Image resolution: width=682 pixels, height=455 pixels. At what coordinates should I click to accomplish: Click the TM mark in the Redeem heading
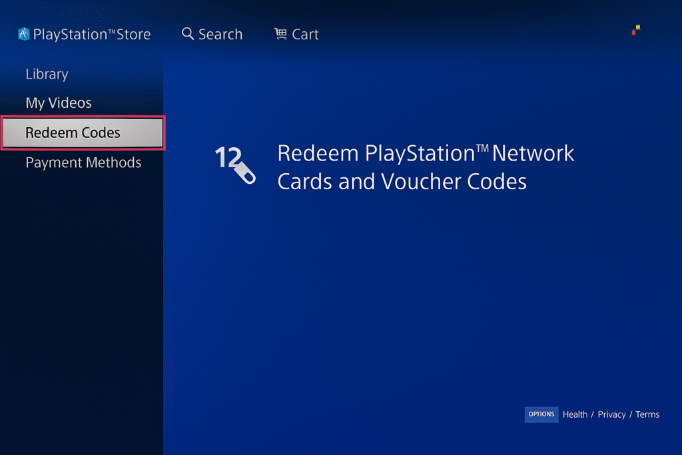coord(482,149)
